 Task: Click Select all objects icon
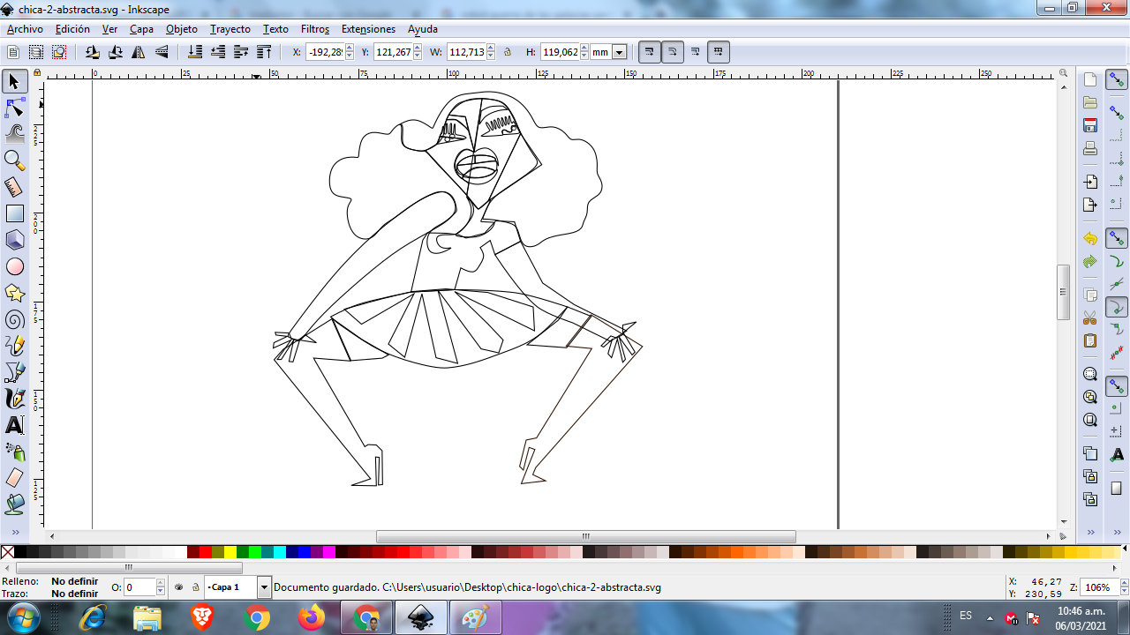pyautogui.click(x=13, y=52)
